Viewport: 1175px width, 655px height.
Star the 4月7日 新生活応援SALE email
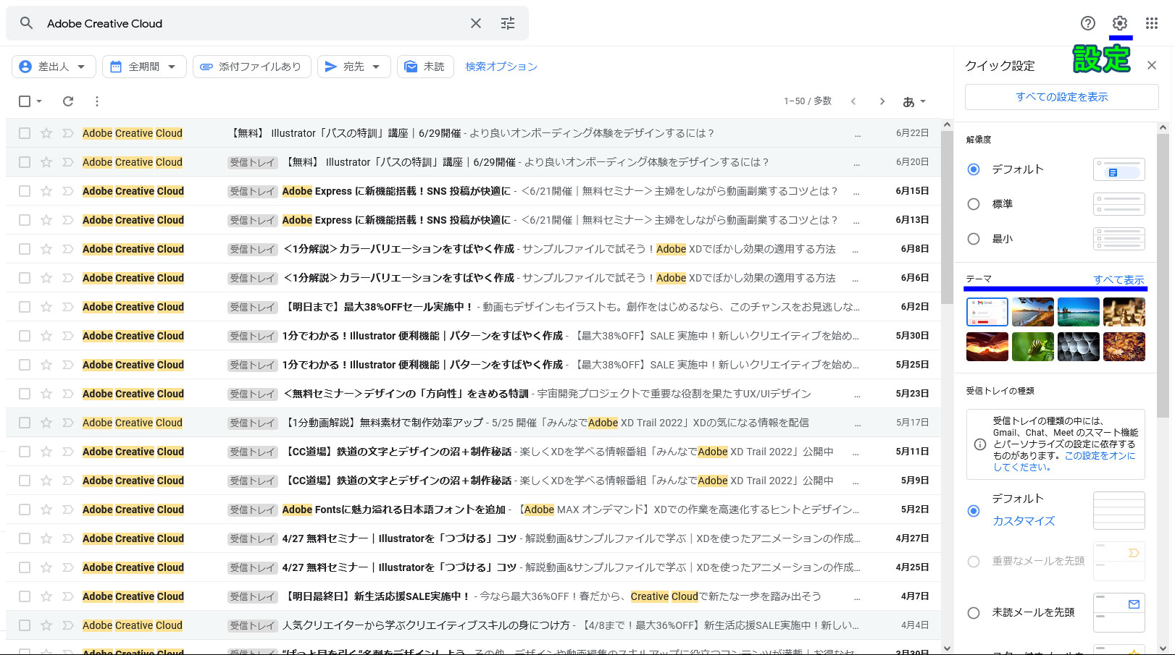[46, 596]
